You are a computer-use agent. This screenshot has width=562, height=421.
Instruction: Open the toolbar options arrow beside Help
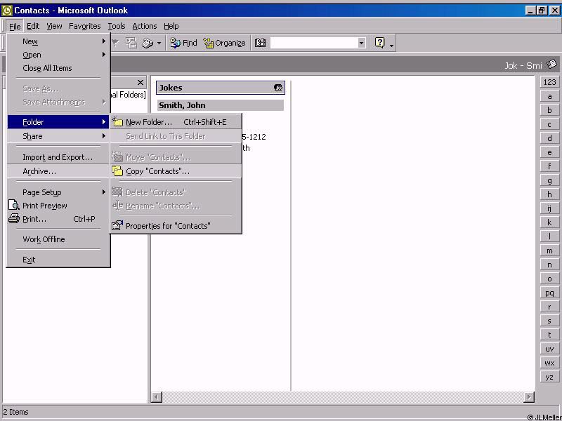[391, 44]
